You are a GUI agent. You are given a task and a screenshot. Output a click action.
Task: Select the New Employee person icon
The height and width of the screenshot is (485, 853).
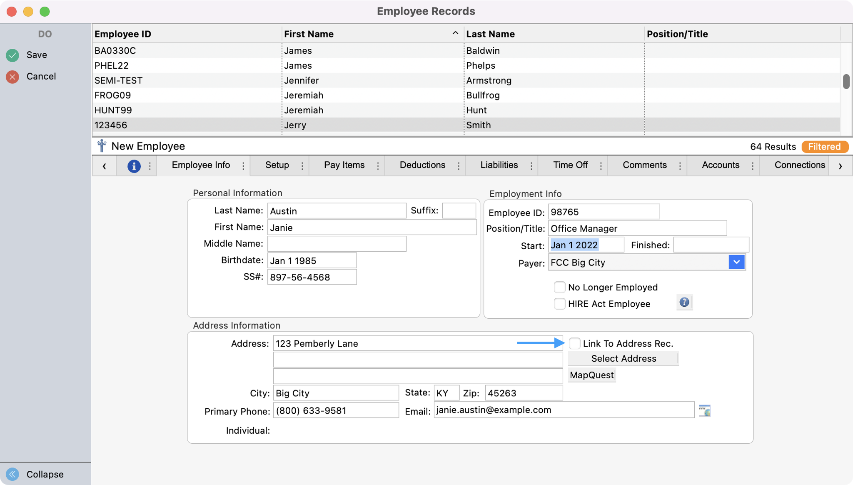(x=101, y=146)
